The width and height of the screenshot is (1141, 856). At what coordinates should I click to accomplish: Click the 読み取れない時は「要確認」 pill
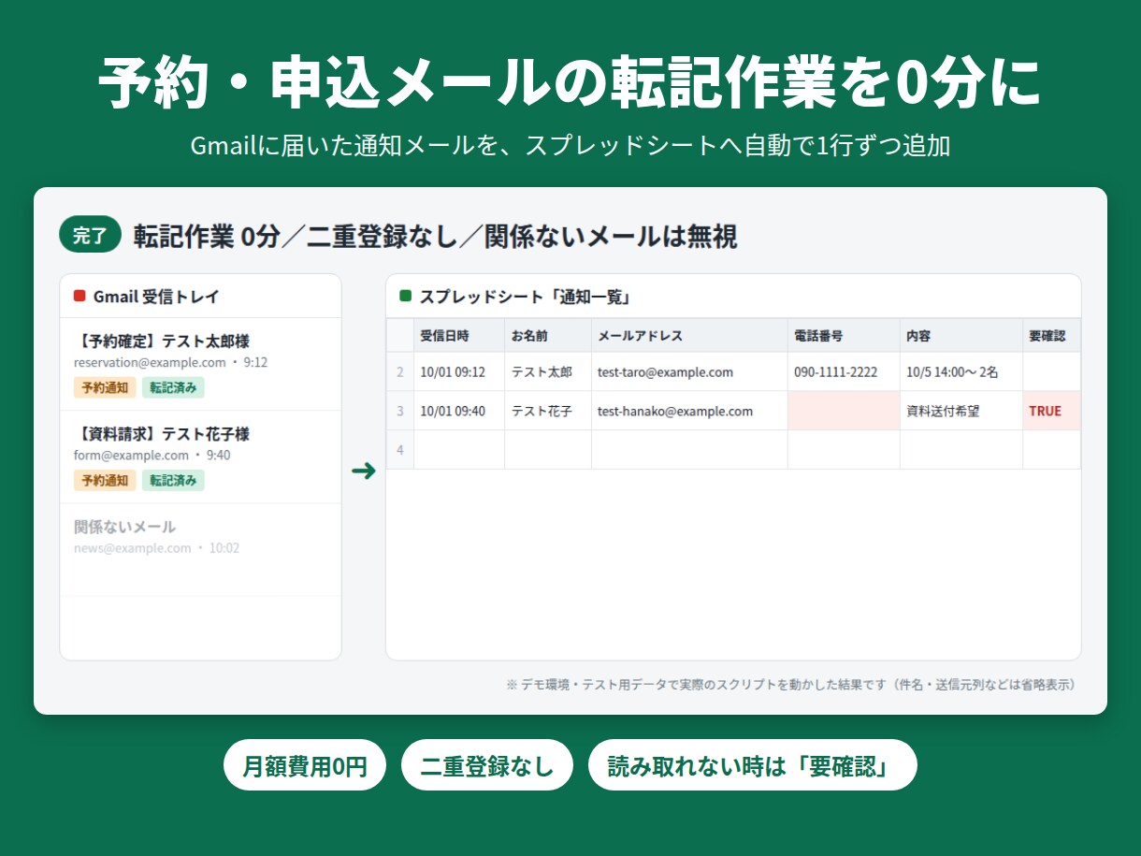pos(753,765)
